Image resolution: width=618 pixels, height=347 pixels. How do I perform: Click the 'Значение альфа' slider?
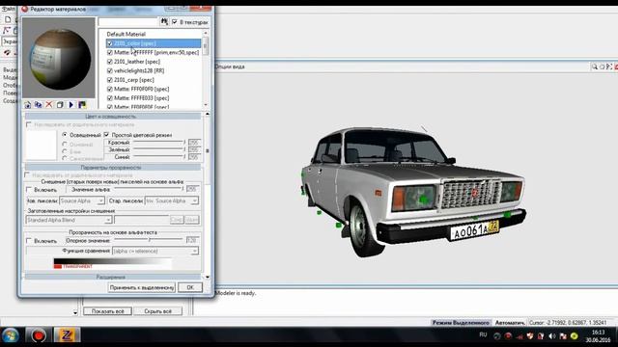[148, 189]
